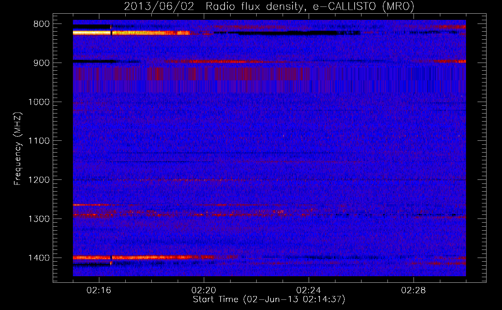
Task: Select the 1200 frequency axis label
Action: click(39, 180)
